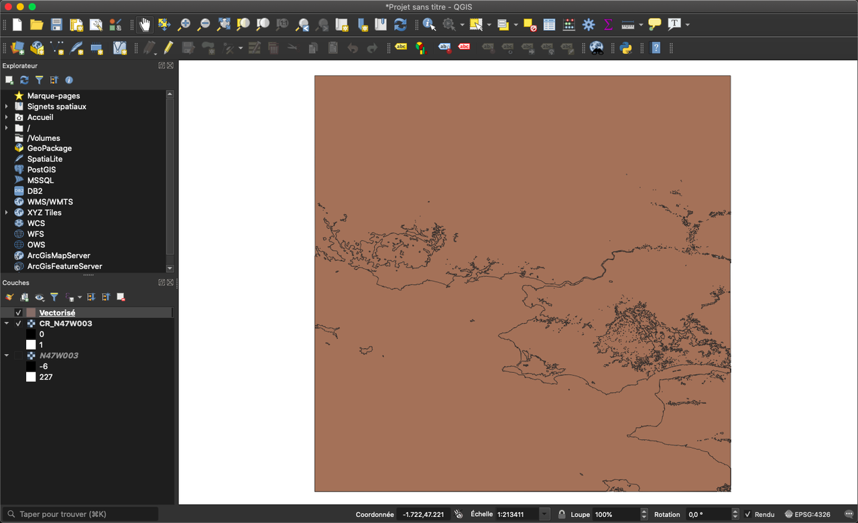The image size is (858, 523).
Task: Open layer styling panel in Couches
Action: coord(9,297)
